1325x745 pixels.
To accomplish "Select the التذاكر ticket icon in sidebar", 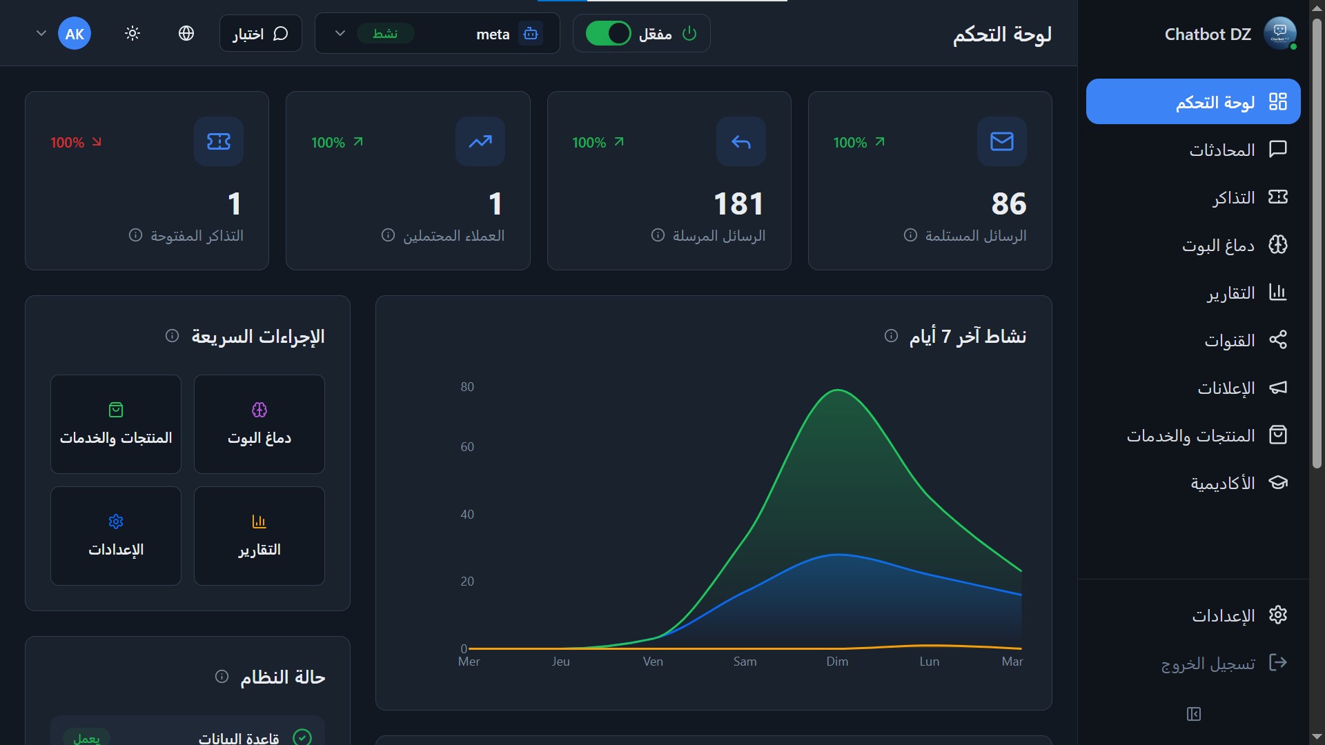I will 1278,197.
